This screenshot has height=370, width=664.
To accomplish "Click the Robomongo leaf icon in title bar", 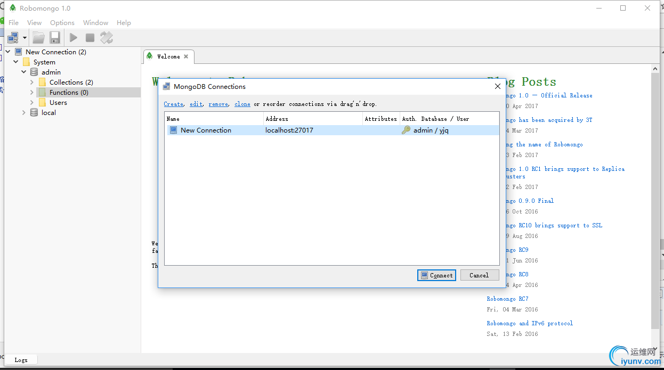I will (12, 8).
